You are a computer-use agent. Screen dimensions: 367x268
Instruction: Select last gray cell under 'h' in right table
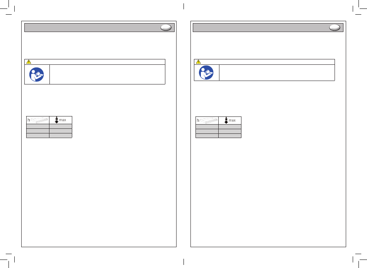(207, 136)
